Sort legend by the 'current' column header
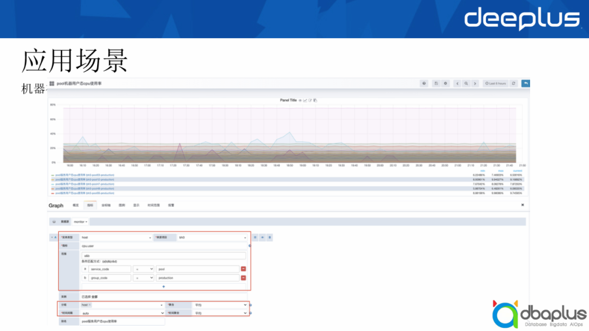This screenshot has height=331, width=589. [518, 171]
